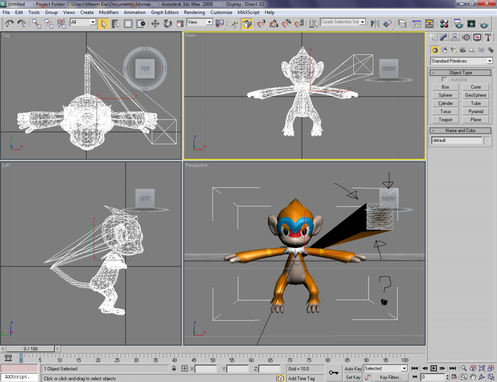This screenshot has height=382, width=497.
Task: Select the Shapes category icon
Action: (x=444, y=50)
